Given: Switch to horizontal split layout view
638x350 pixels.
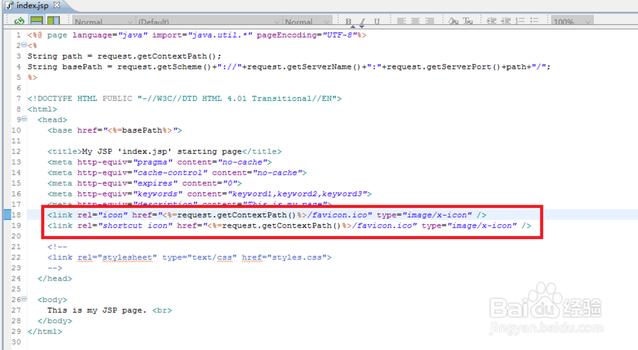Looking at the screenshot, I should click(x=36, y=21).
